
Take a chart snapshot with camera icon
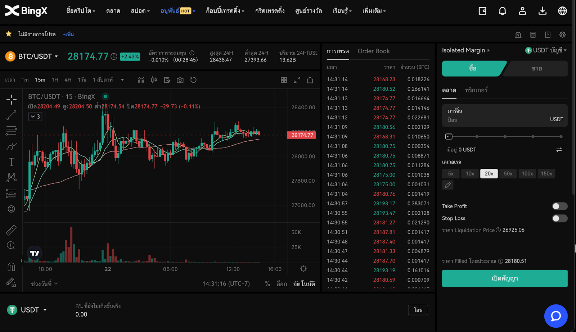[x=180, y=80]
